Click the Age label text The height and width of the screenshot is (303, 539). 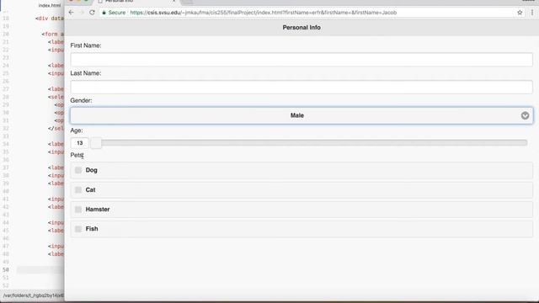point(77,130)
